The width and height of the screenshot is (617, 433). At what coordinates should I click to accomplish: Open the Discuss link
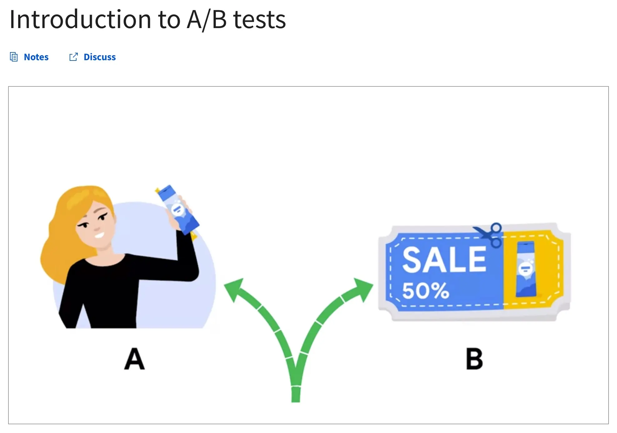pos(100,57)
